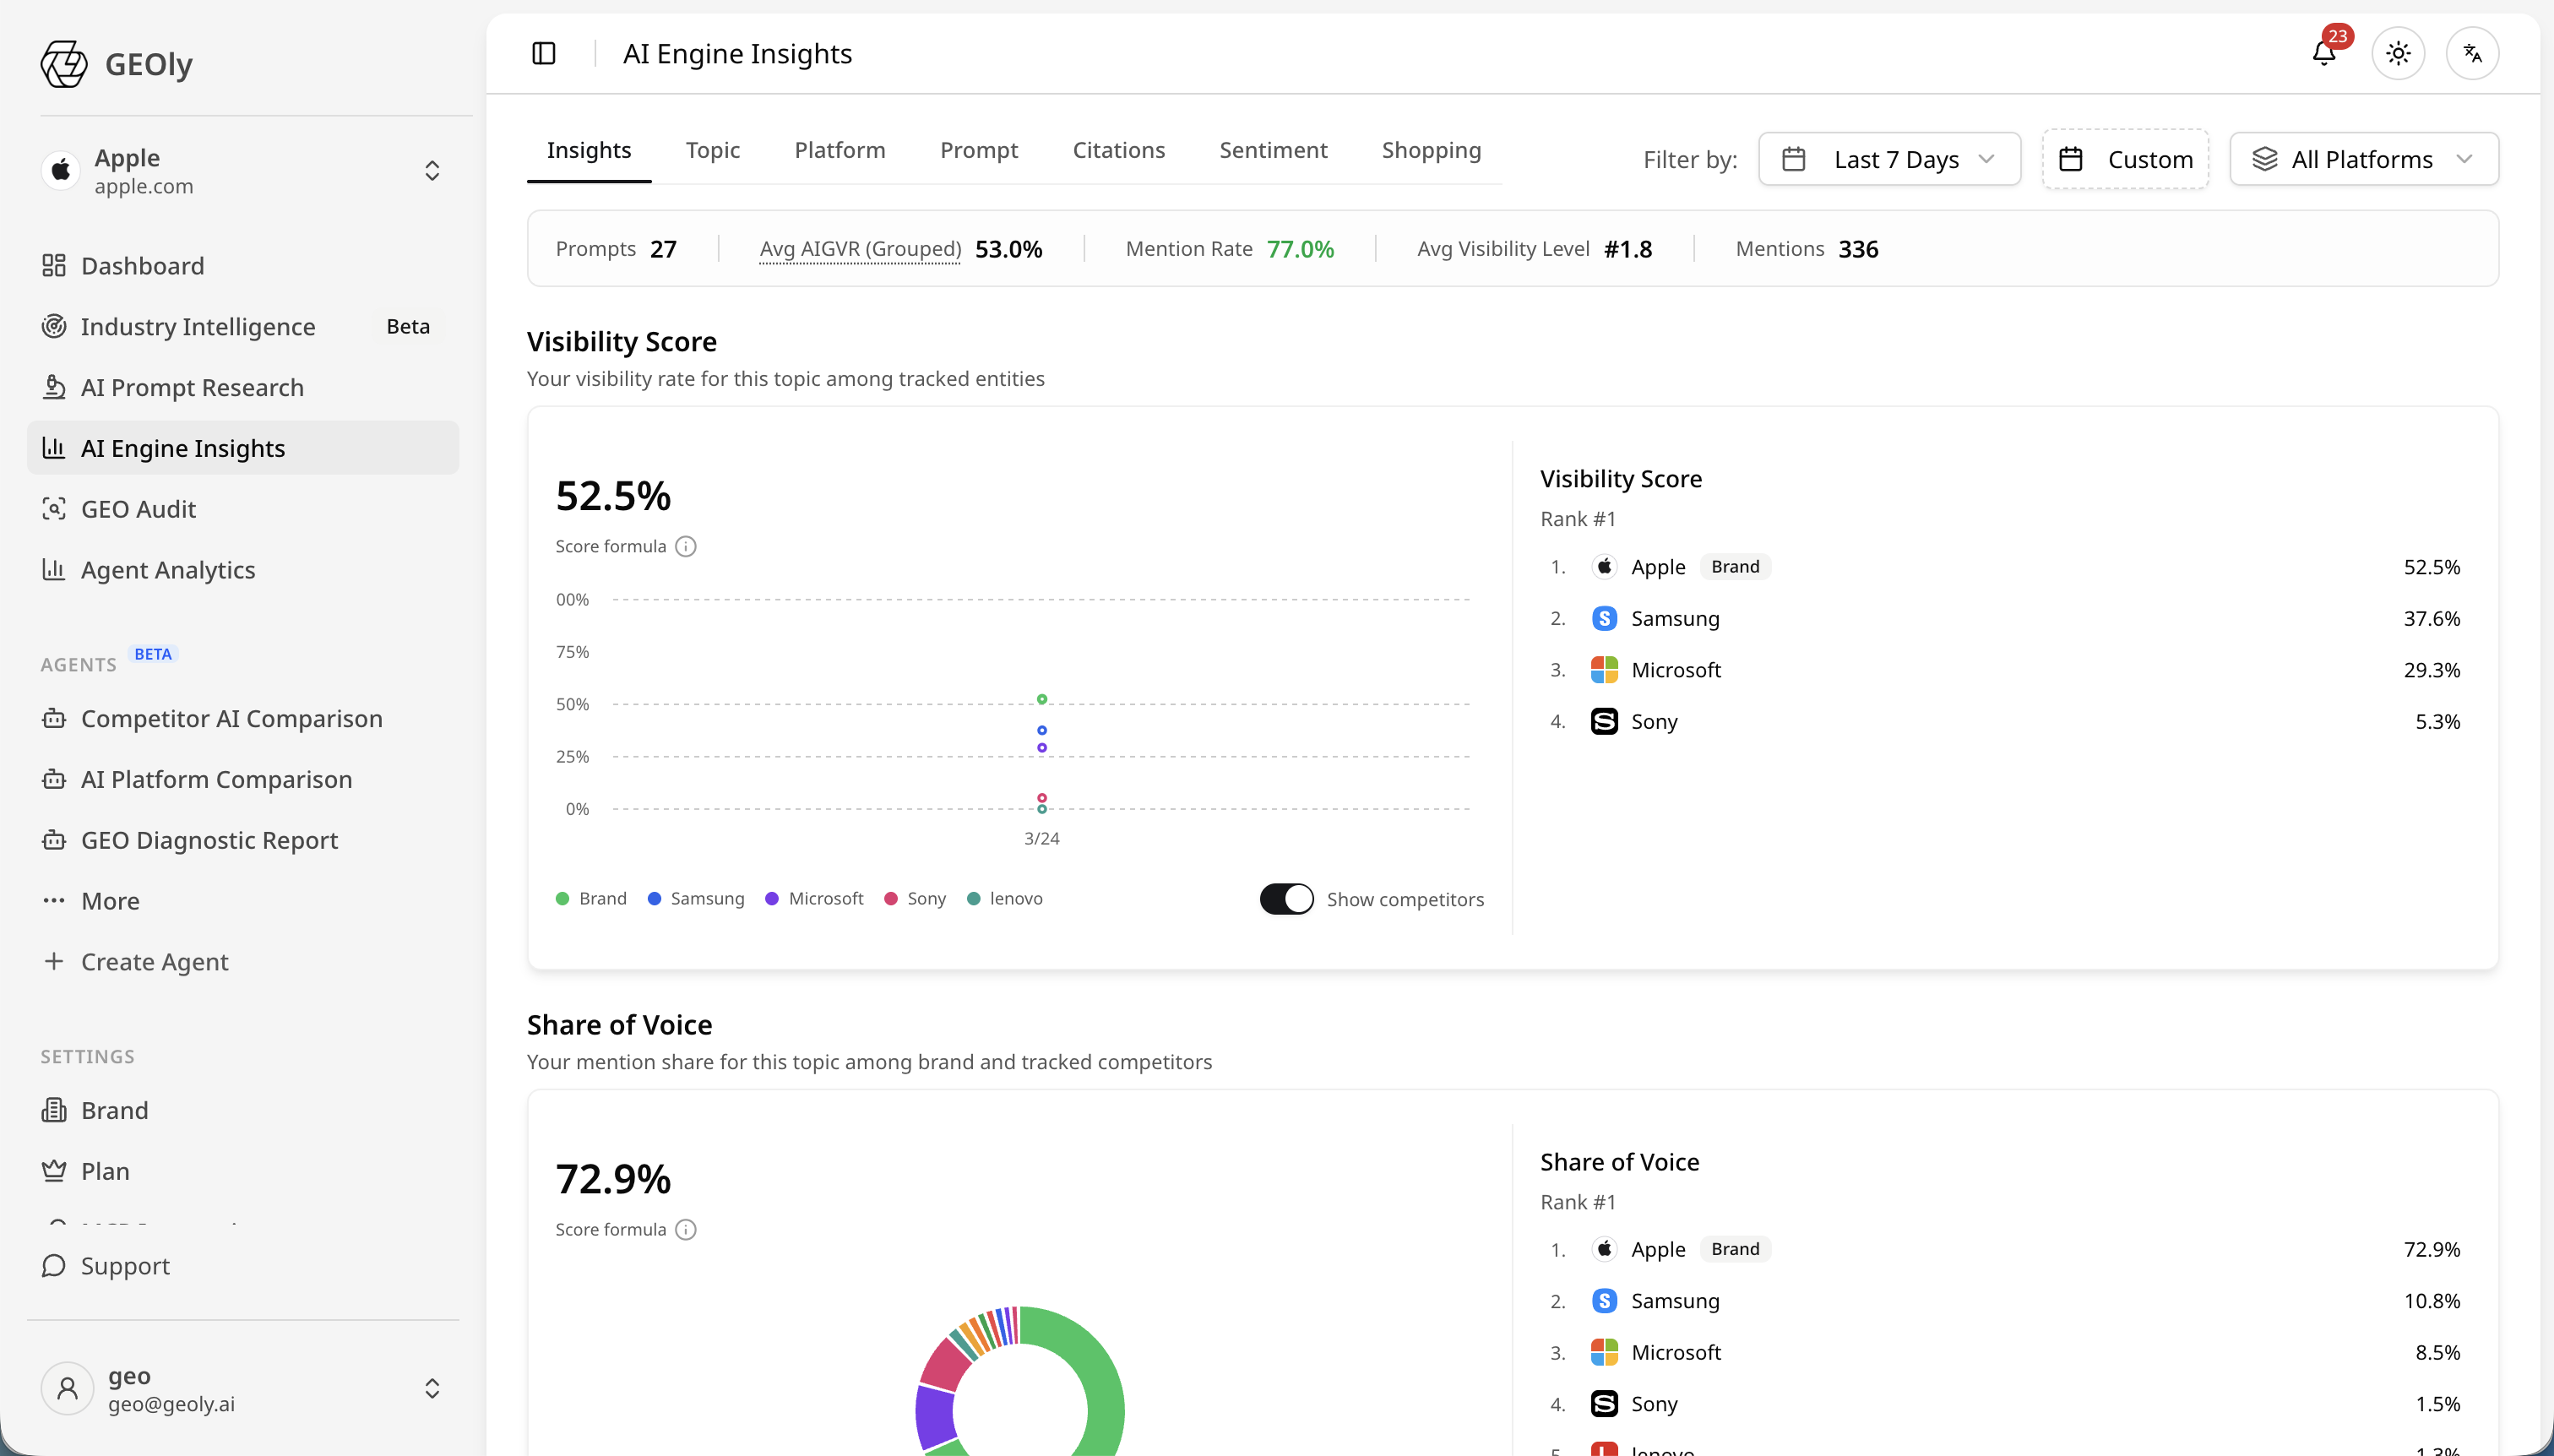Switch theme with the sun icon
The height and width of the screenshot is (1456, 2554).
coord(2398,53)
